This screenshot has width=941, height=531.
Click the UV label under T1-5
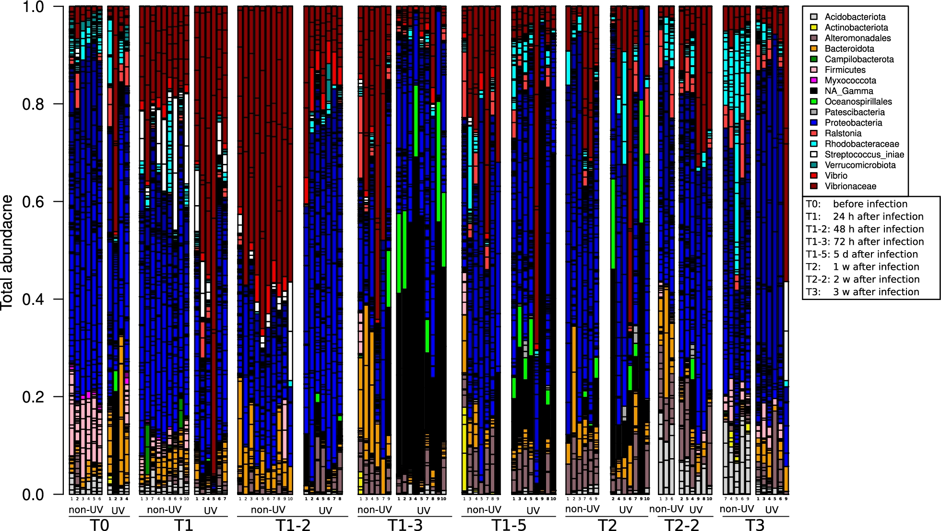(533, 510)
